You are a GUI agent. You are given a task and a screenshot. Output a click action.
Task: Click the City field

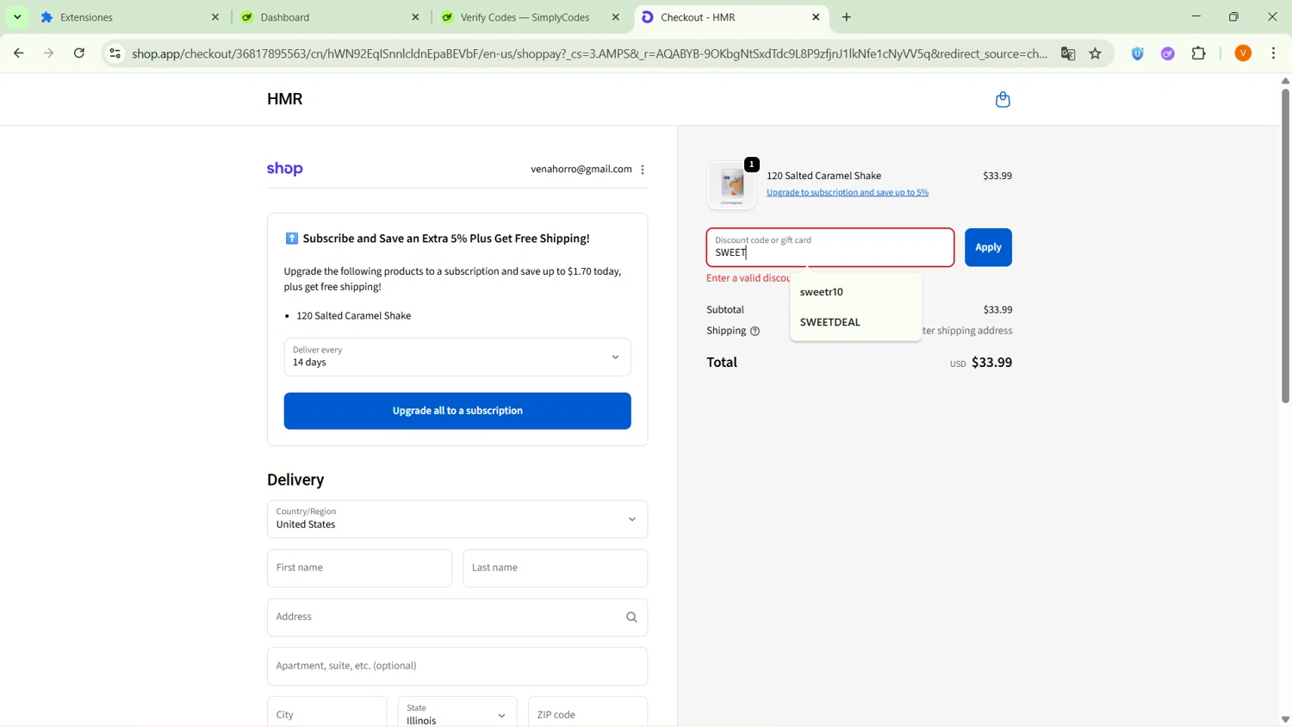tap(326, 714)
